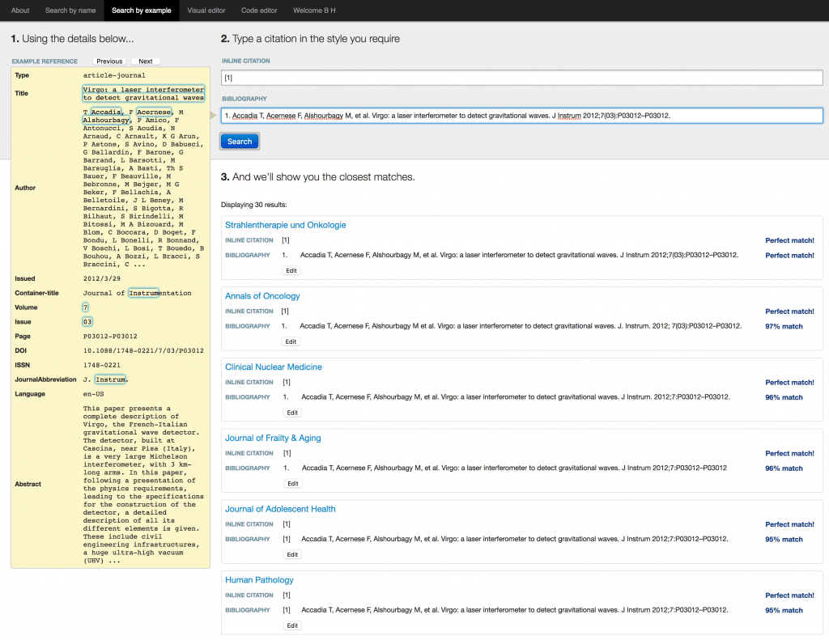829x640 pixels.
Task: Open Clinical Nuclear Medicine style link
Action: 274,367
